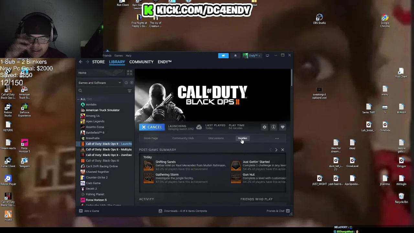Open Shifting Sands achievement icon

click(x=148, y=165)
